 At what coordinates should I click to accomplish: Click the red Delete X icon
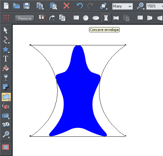67,6
